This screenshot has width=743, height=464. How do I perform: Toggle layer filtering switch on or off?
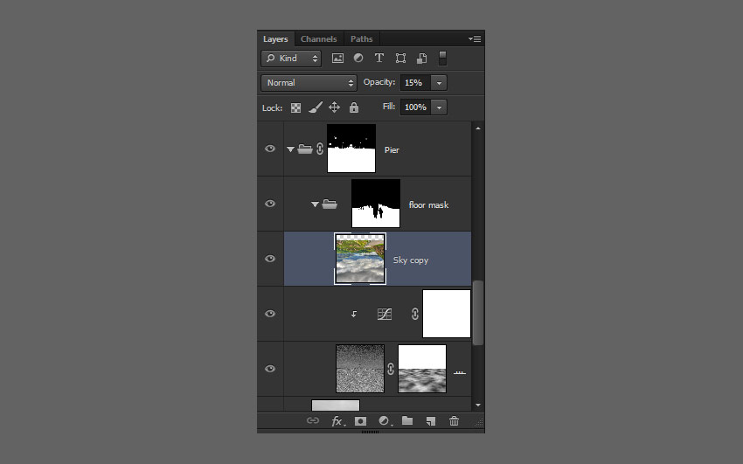442,59
